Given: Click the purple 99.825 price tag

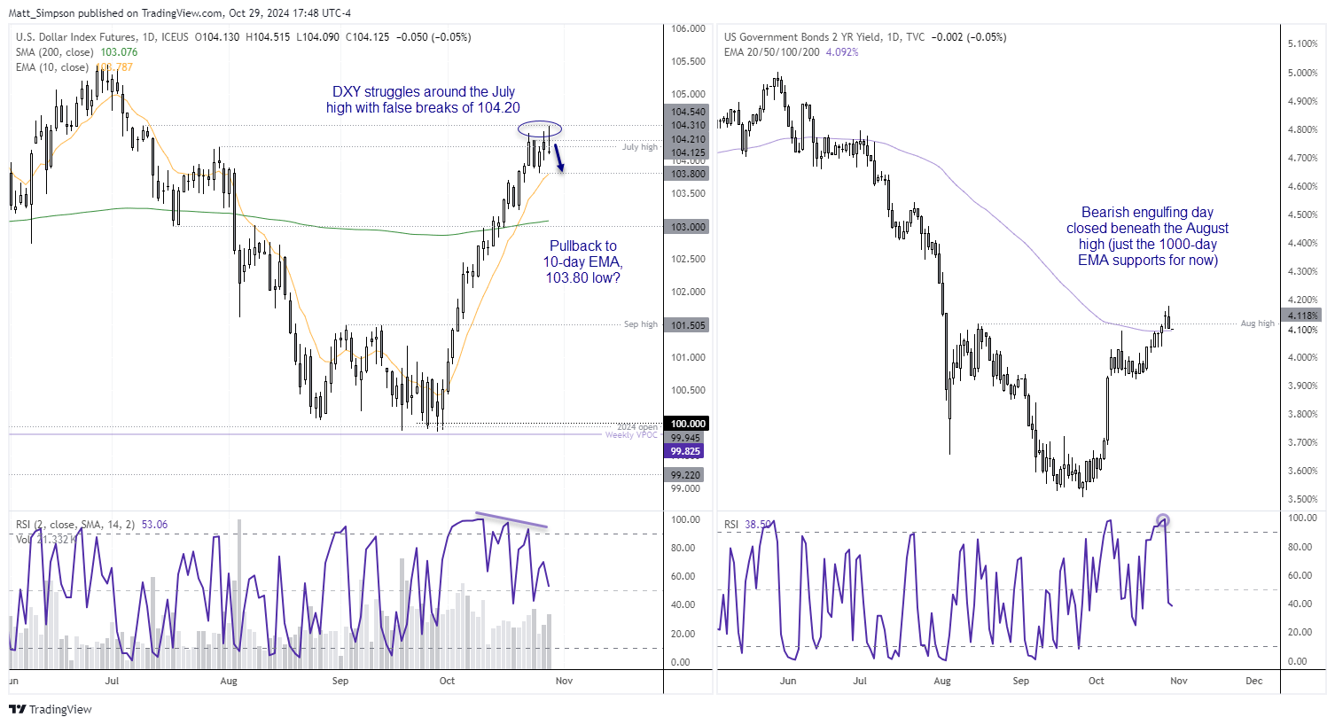Looking at the screenshot, I should [x=685, y=451].
